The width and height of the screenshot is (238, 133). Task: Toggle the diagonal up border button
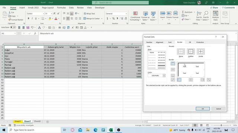click(173, 80)
